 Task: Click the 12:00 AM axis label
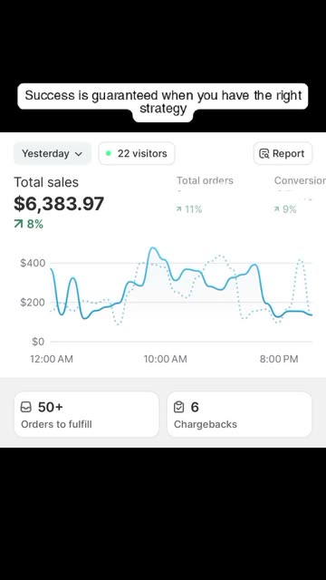pos(52,359)
